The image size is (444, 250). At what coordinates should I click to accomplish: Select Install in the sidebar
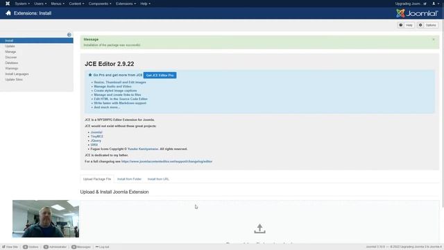click(x=37, y=40)
